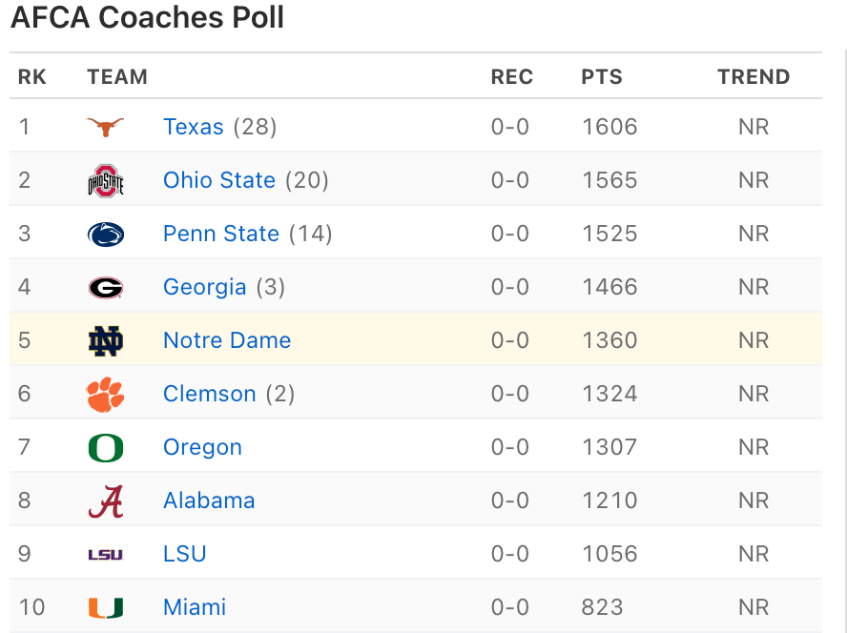This screenshot has width=847, height=633.
Task: Open the Georgia team link
Action: click(x=205, y=287)
